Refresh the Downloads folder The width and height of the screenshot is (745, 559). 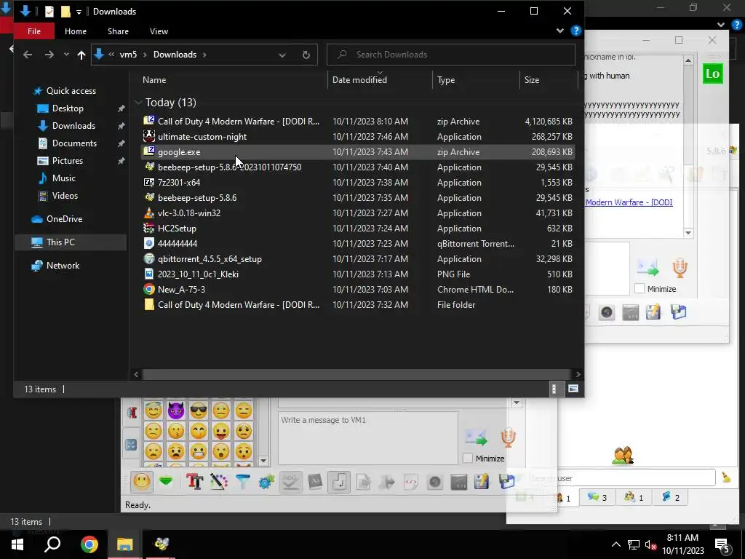306,55
